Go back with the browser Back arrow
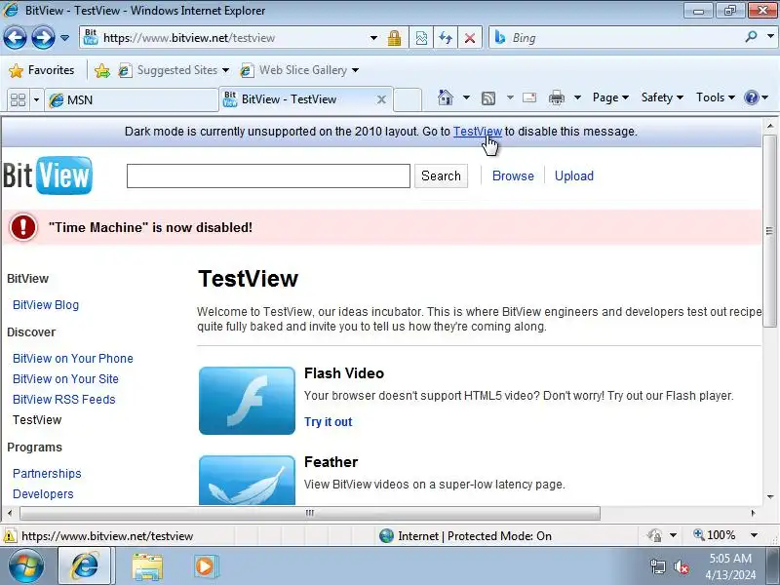 (x=15, y=37)
